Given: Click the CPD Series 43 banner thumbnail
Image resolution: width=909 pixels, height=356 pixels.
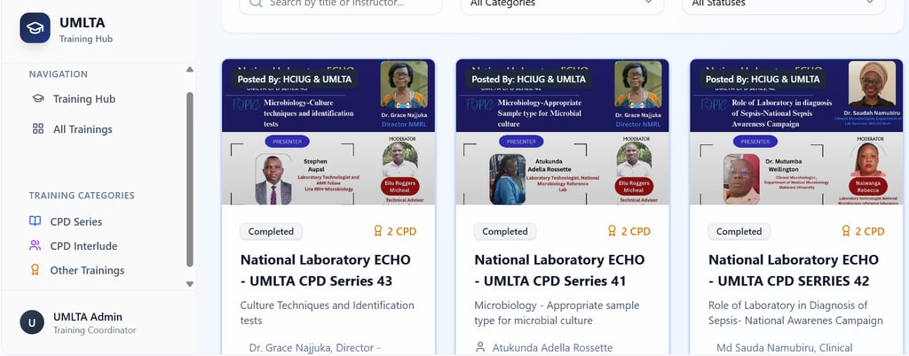Looking at the screenshot, I should (x=328, y=133).
